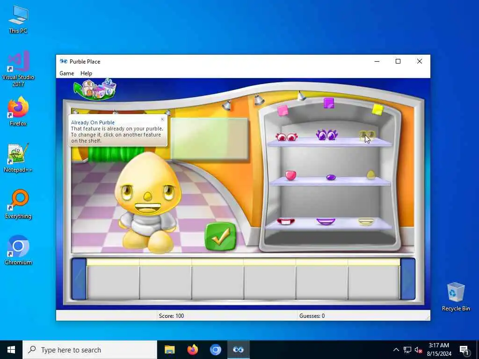Choose the purple mouth on the shelf
The height and width of the screenshot is (359, 479).
(x=326, y=221)
